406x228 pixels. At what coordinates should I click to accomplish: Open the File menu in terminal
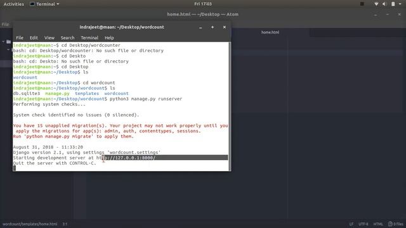tap(20, 38)
